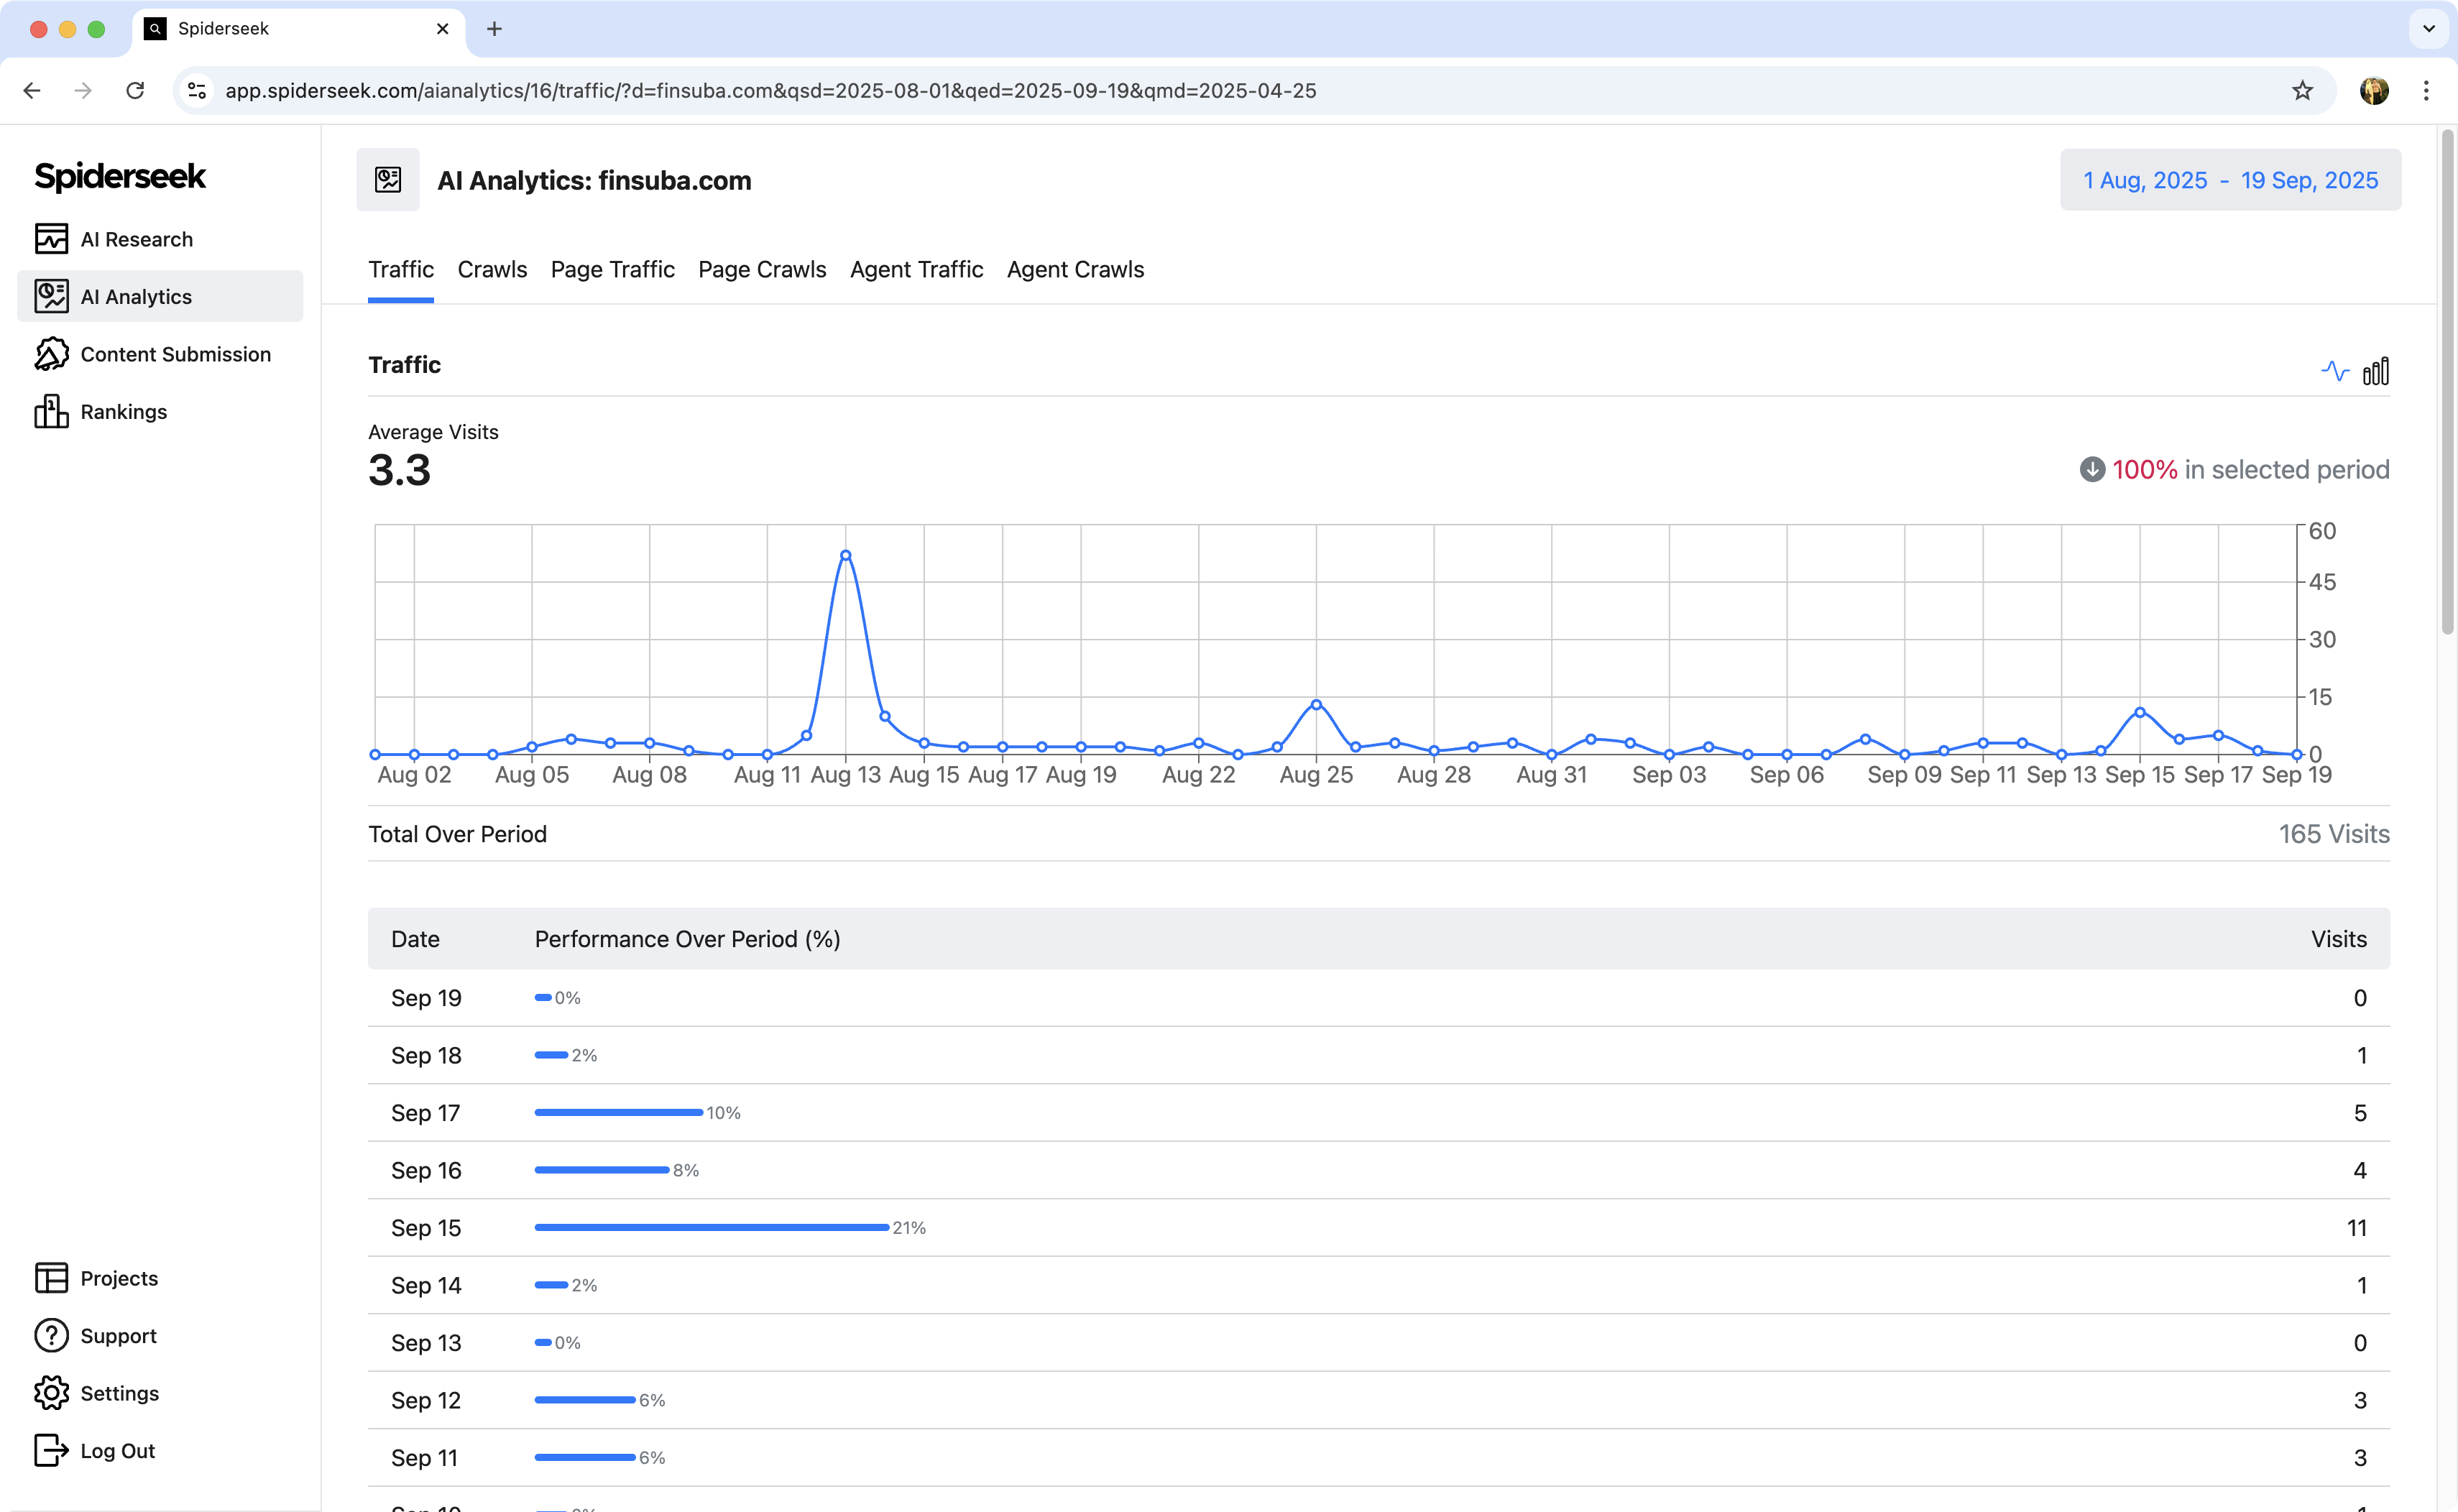Click the Support link text
Viewport: 2458px width, 1512px height.
(119, 1335)
